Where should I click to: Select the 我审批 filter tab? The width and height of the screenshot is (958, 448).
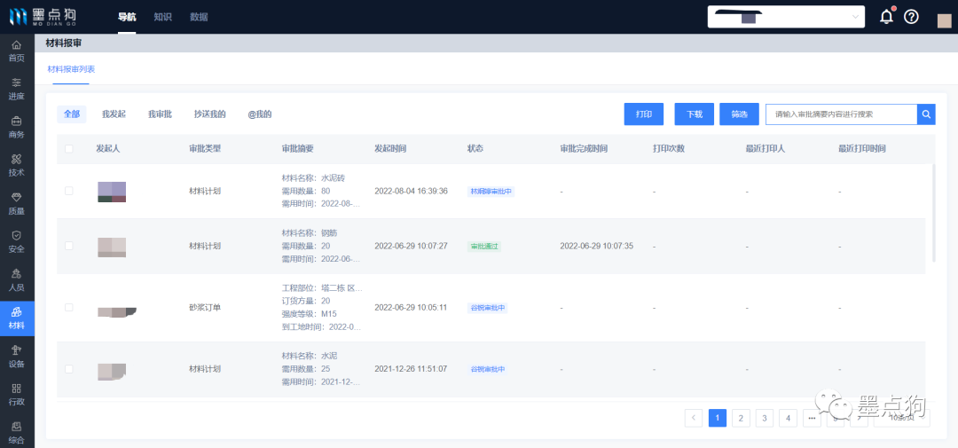(160, 114)
